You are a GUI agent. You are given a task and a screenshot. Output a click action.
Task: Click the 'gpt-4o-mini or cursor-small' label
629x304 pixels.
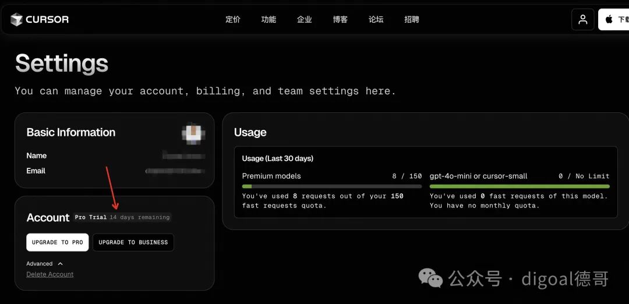pyautogui.click(x=479, y=176)
